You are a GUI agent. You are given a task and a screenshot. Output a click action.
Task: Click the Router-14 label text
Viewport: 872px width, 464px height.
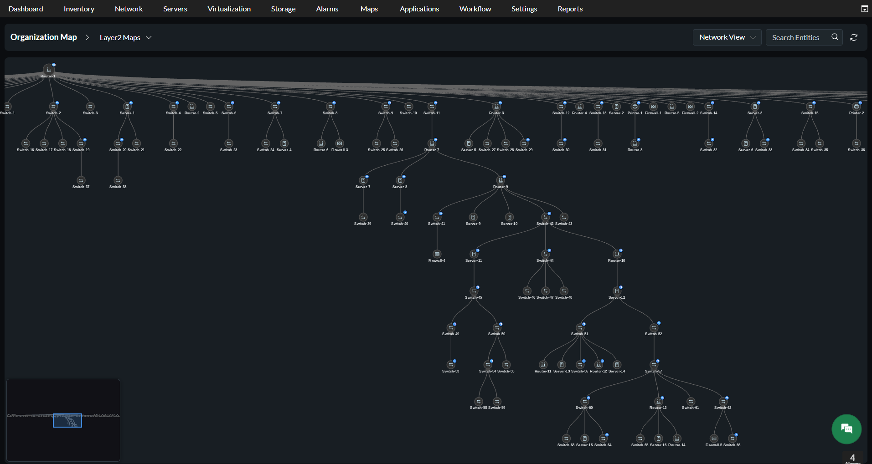[x=677, y=445]
